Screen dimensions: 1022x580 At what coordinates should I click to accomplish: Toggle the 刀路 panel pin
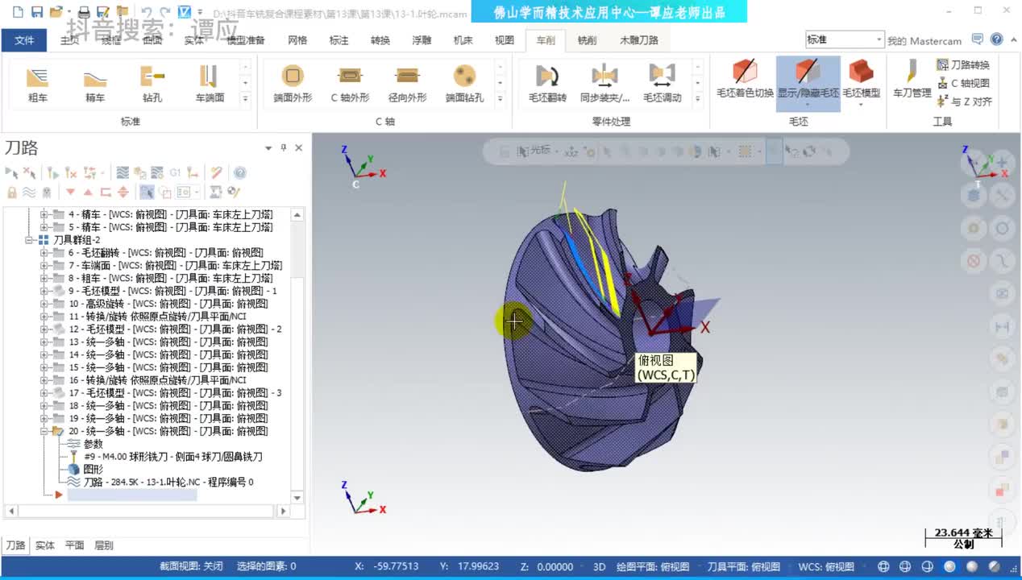283,148
